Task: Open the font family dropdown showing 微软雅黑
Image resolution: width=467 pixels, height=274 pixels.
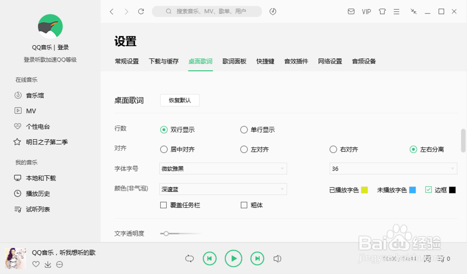Action: coord(222,169)
